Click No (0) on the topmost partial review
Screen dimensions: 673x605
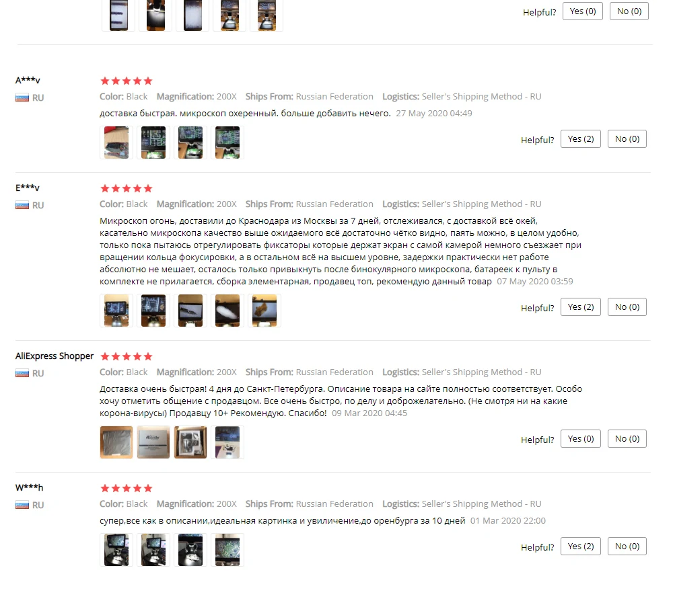point(629,11)
